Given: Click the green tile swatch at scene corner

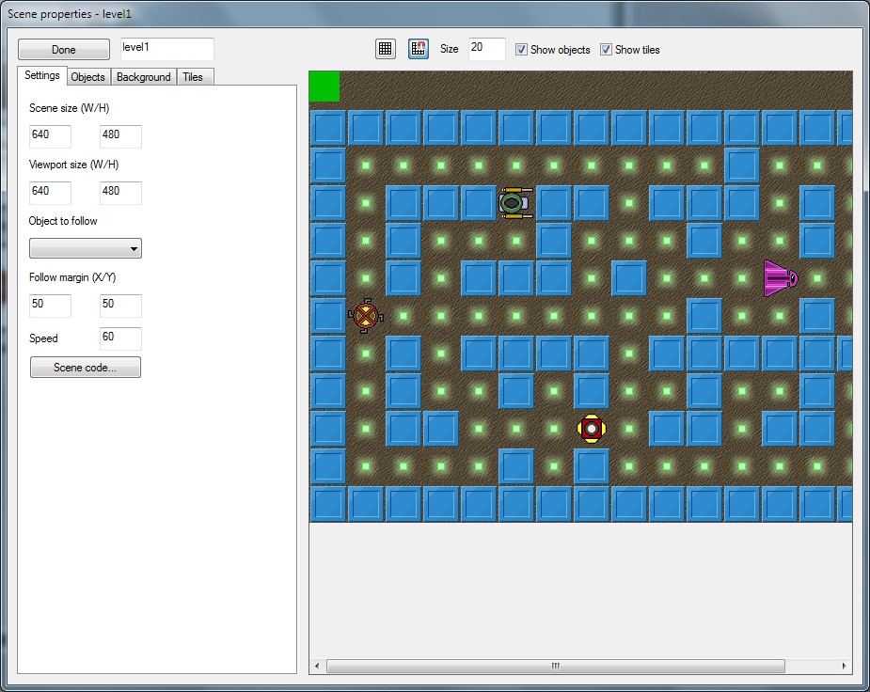Looking at the screenshot, I should (x=324, y=86).
